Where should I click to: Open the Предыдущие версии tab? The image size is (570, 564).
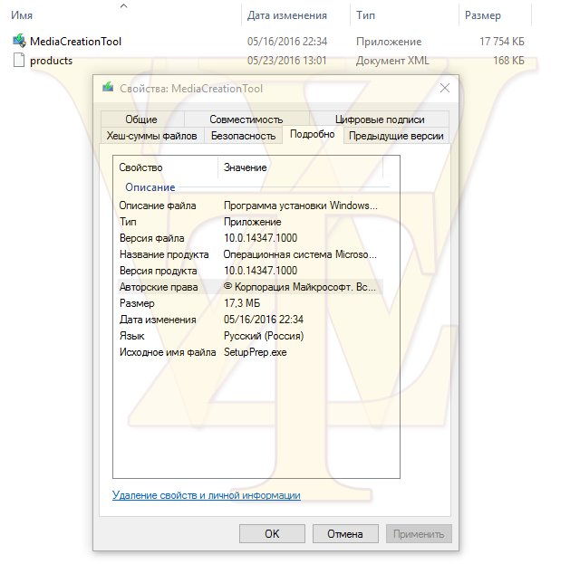pyautogui.click(x=396, y=136)
